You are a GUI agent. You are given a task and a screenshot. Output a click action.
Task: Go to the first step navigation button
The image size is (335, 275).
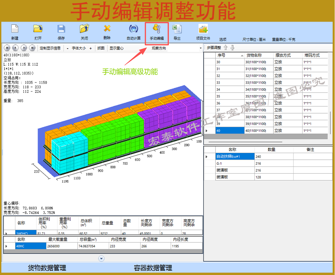tap(7, 48)
